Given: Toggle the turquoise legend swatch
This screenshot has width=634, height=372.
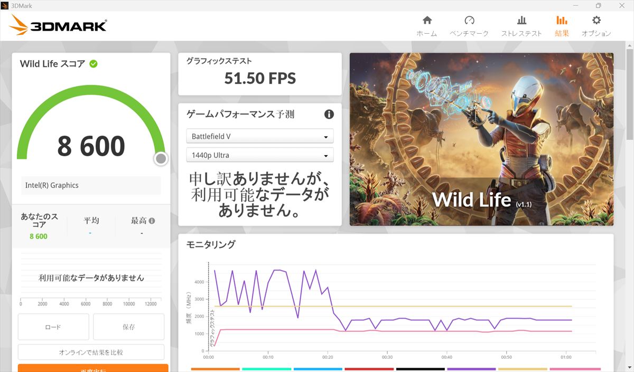Looking at the screenshot, I should (x=266, y=369).
